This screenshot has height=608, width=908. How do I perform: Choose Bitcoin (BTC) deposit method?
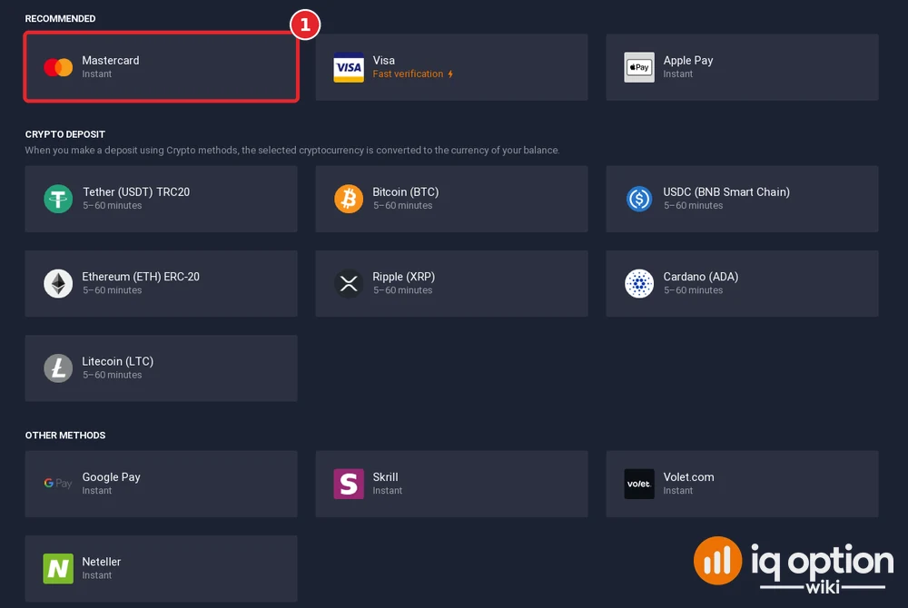(451, 199)
